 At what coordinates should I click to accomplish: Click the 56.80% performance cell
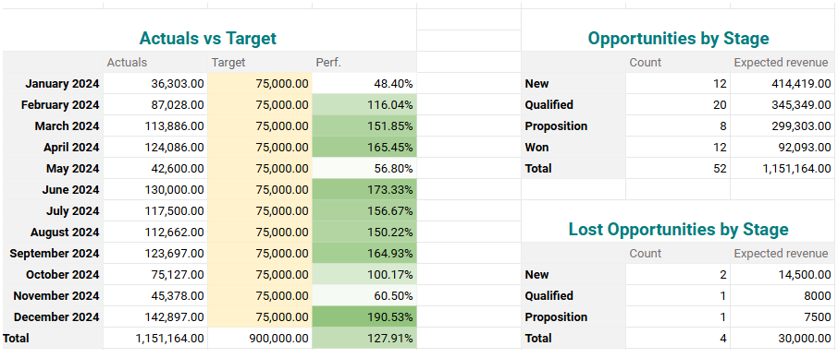pyautogui.click(x=364, y=168)
